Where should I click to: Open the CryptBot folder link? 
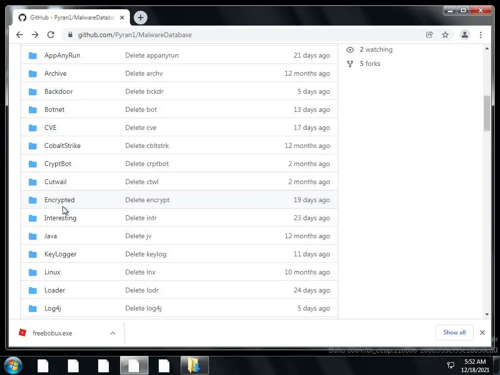(x=58, y=164)
